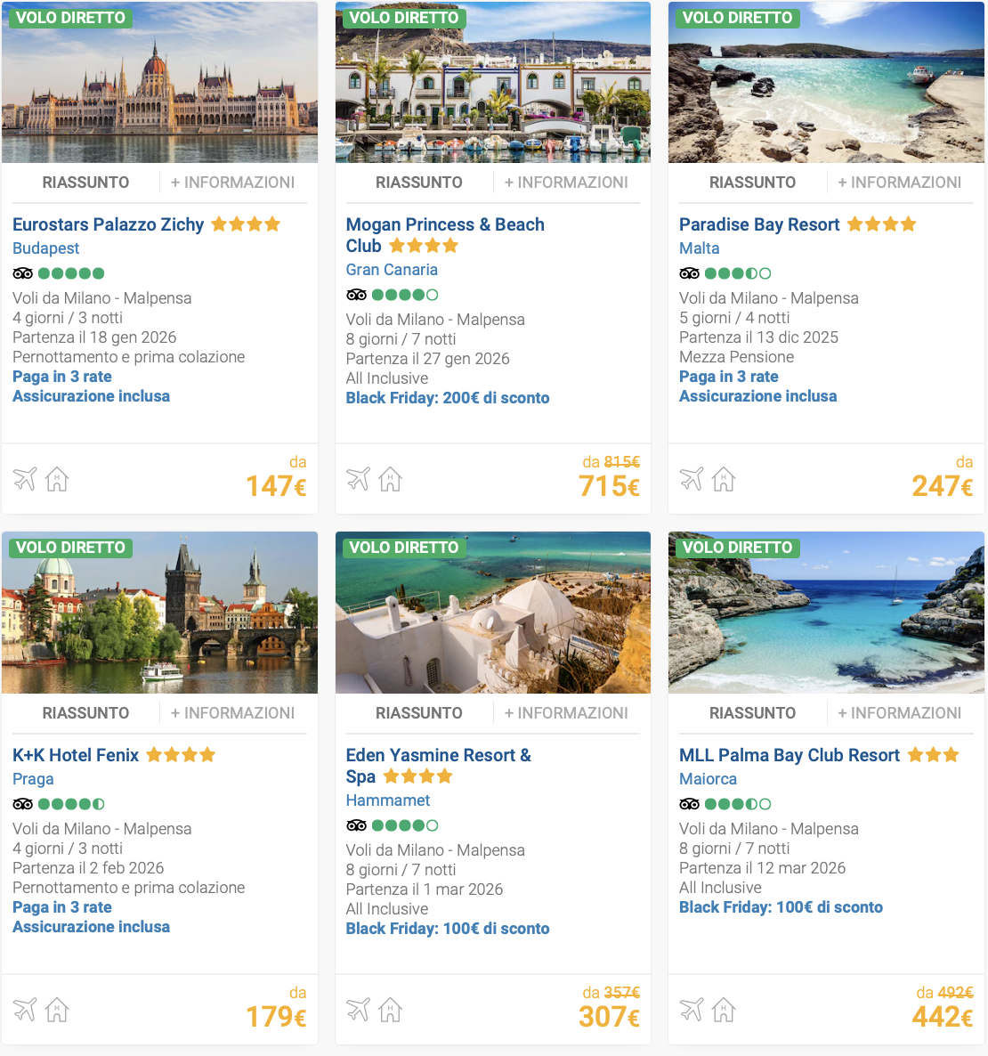Screen dimensions: 988x1056
Task: Select the plane icon on the K+K Hotel Fenix card
Action: coord(24,1010)
